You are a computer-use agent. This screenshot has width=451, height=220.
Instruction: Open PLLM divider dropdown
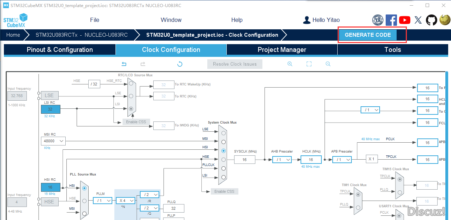(x=102, y=201)
